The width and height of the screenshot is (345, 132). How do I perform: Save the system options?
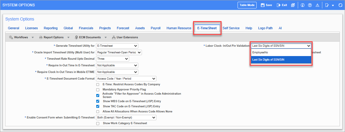click(266, 5)
